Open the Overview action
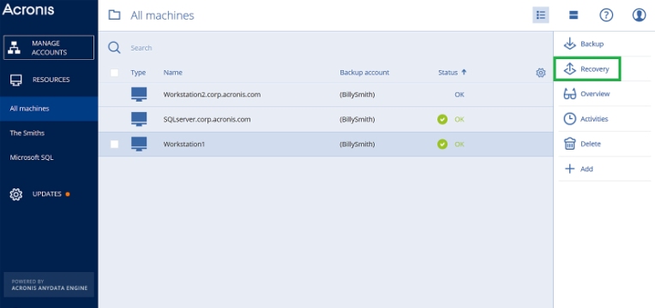Viewport: 655px width, 308px height. 595,94
